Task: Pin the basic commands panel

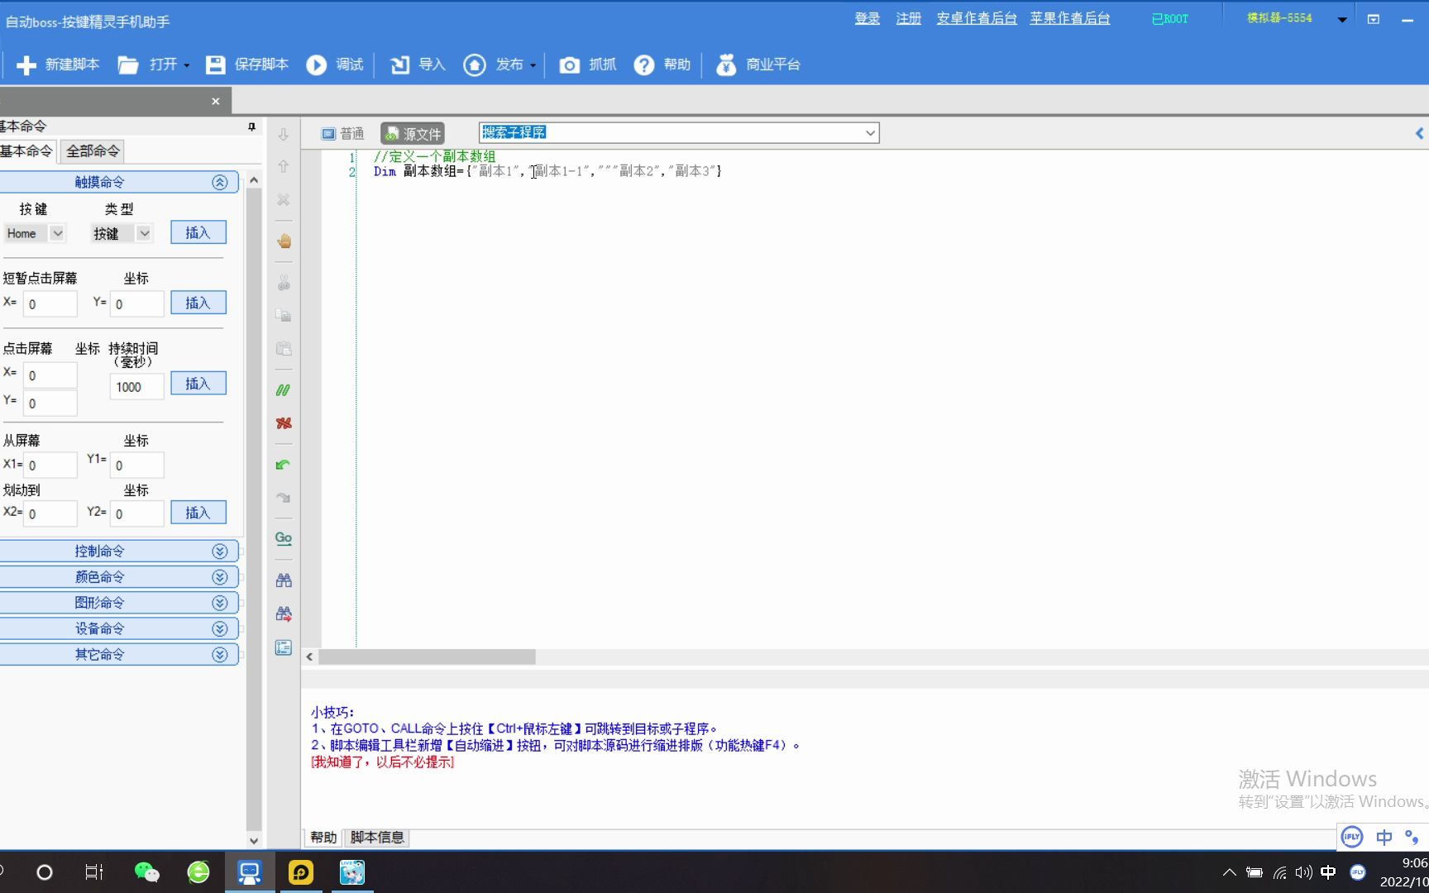Action: pos(251,127)
